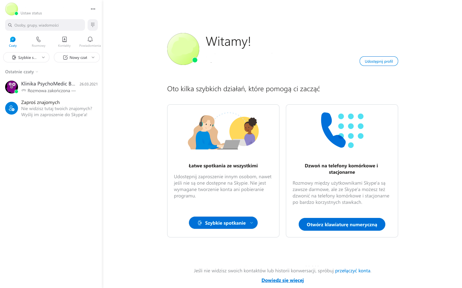462x288 pixels.
Task: Click the Zaproś znajomych invite icon
Action: click(x=12, y=108)
